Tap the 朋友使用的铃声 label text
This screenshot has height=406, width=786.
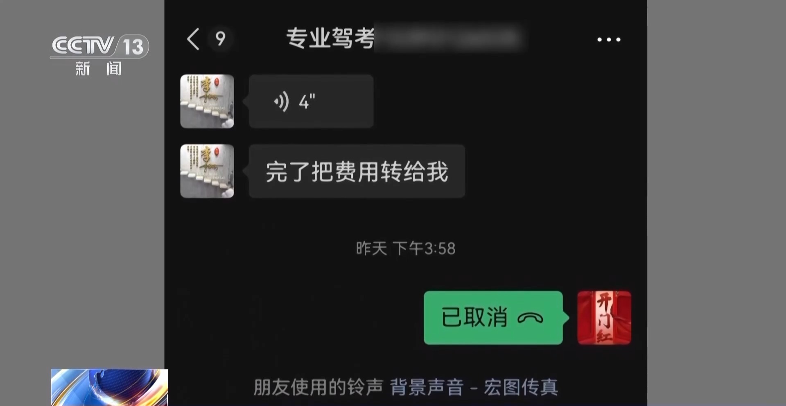click(x=318, y=387)
